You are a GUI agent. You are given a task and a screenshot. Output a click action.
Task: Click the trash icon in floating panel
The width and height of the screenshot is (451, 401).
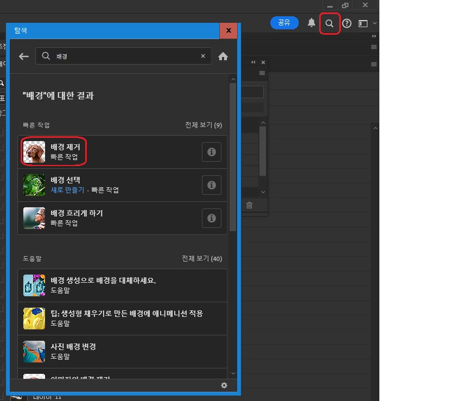[249, 205]
